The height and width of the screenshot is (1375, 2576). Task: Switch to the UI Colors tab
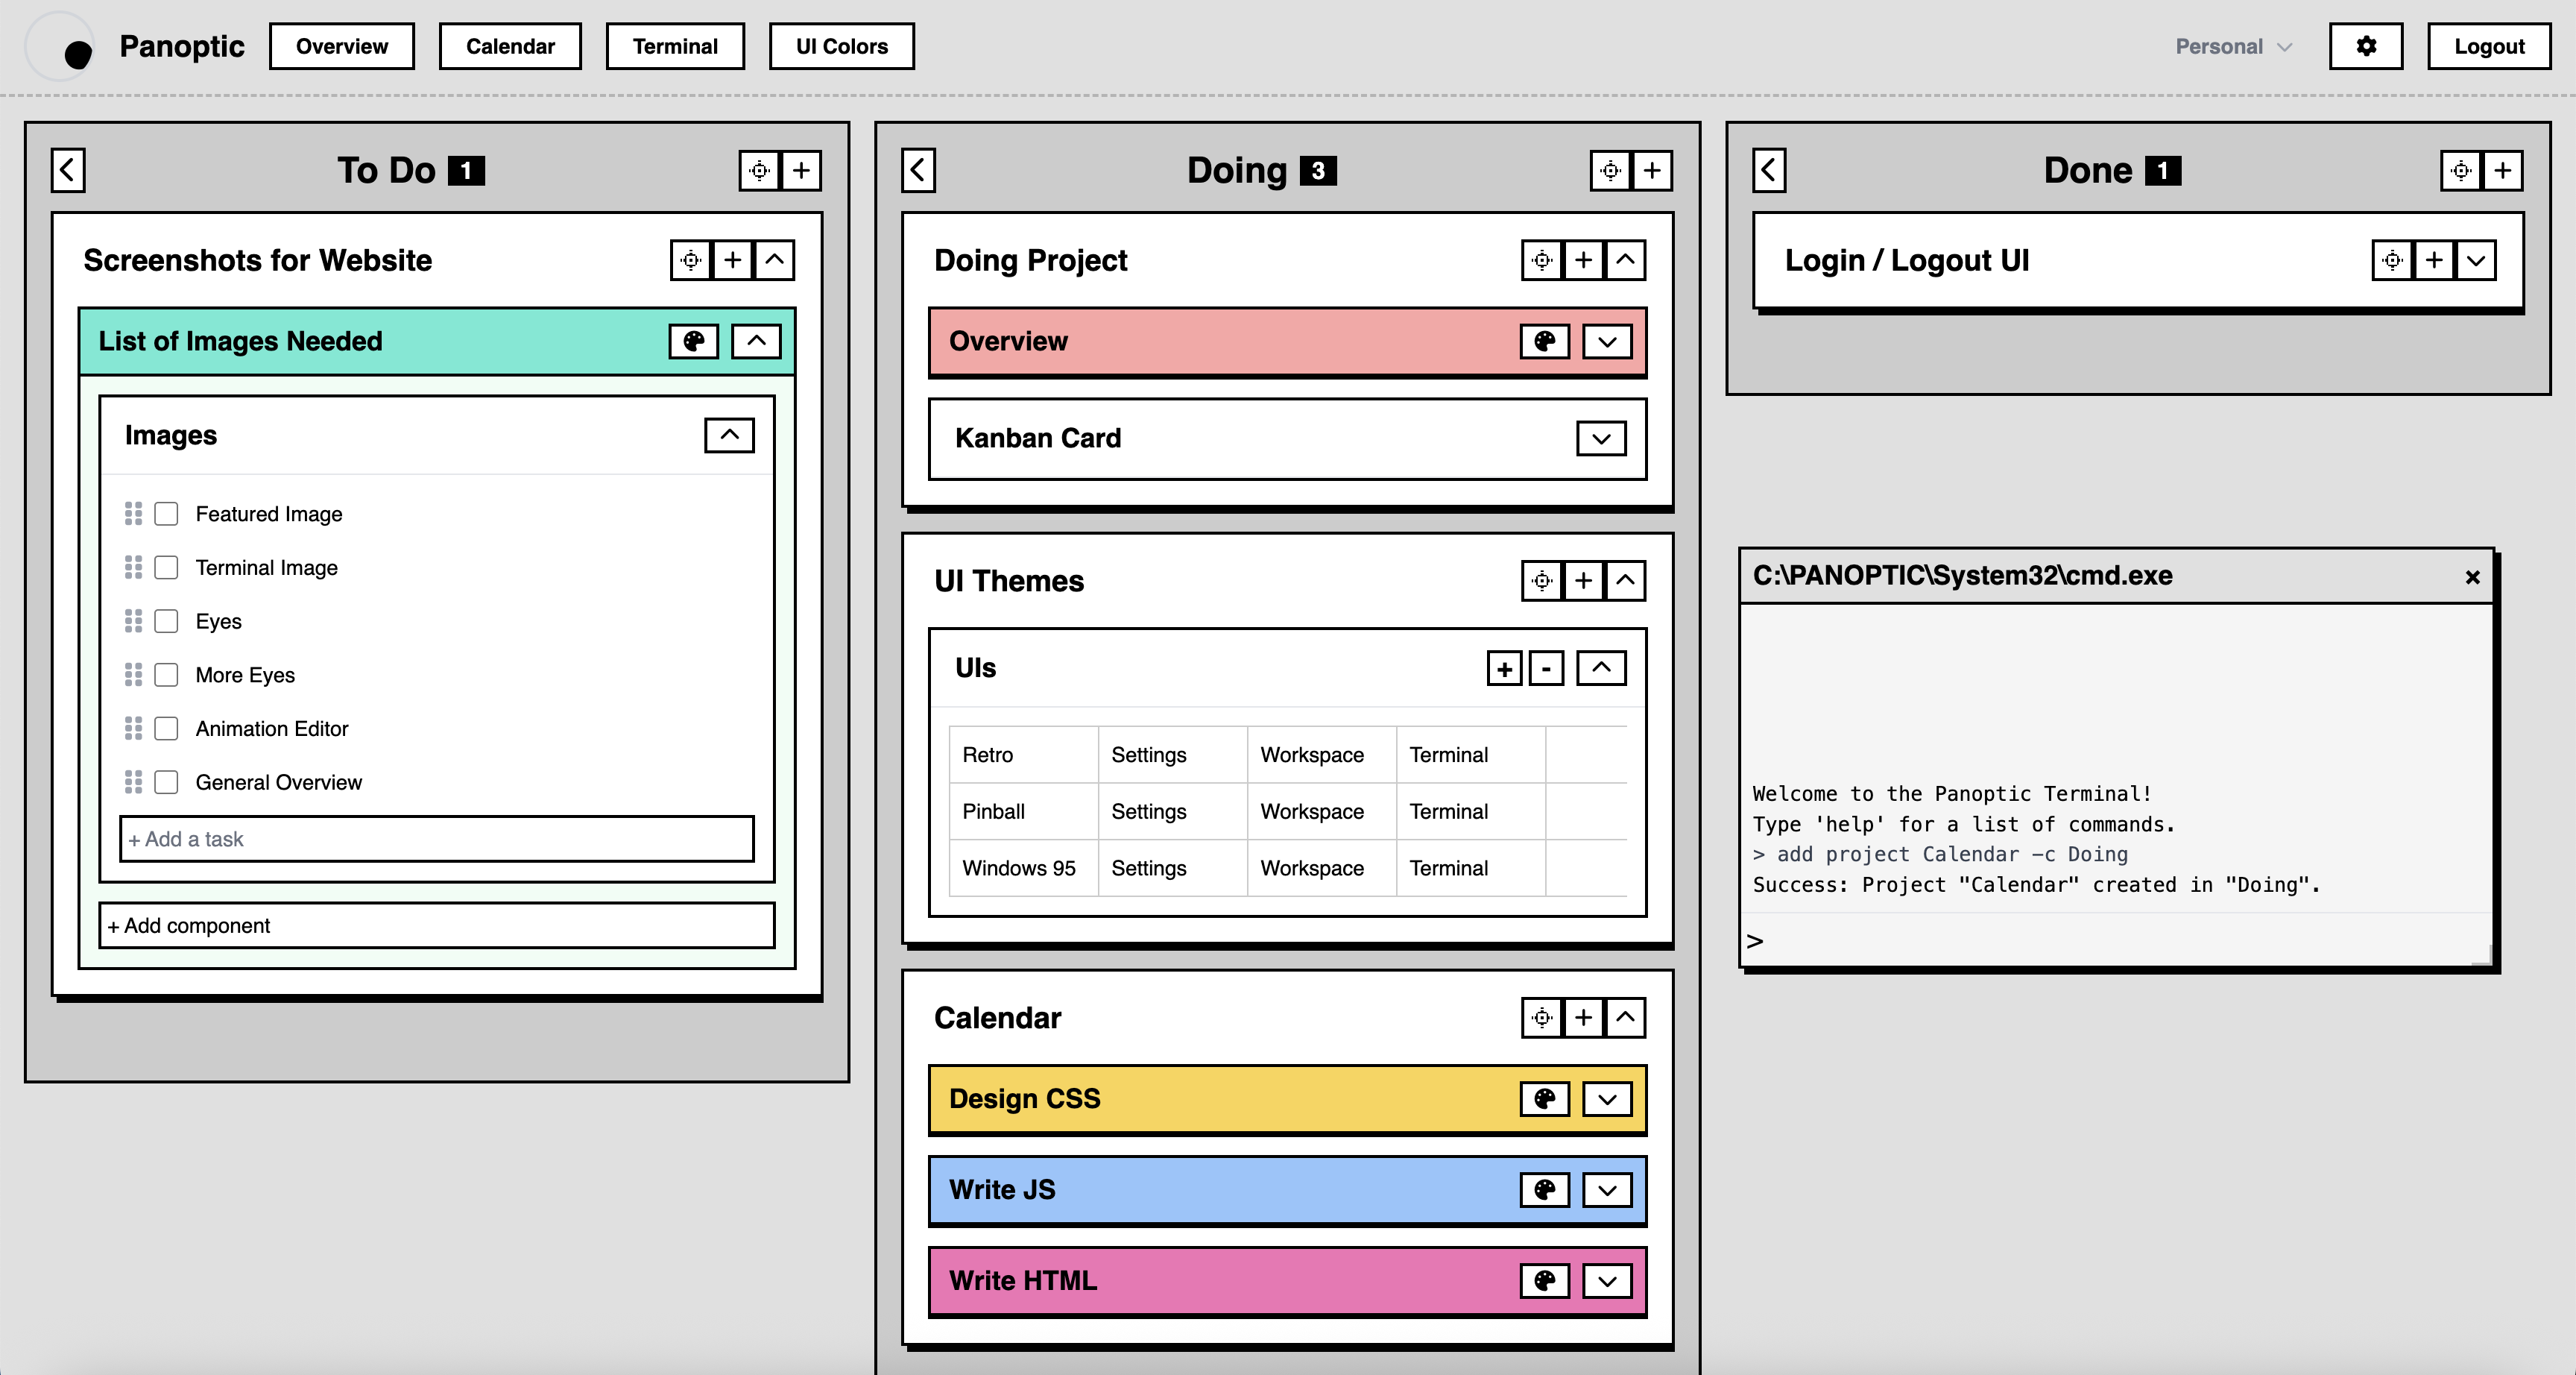coord(841,46)
